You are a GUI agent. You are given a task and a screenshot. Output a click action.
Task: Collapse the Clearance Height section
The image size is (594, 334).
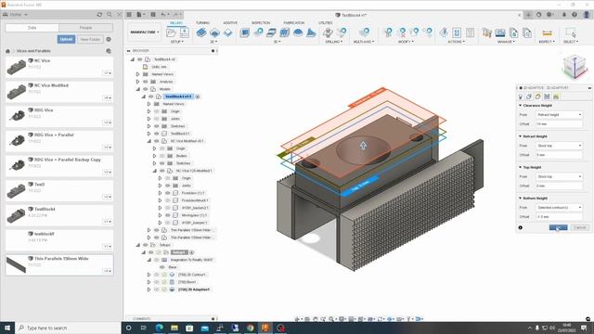click(x=520, y=105)
